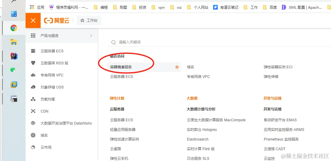This screenshot has height=161, width=331.
Task: Open the 应用 apps grid bookmark icon
Action: [32, 8]
